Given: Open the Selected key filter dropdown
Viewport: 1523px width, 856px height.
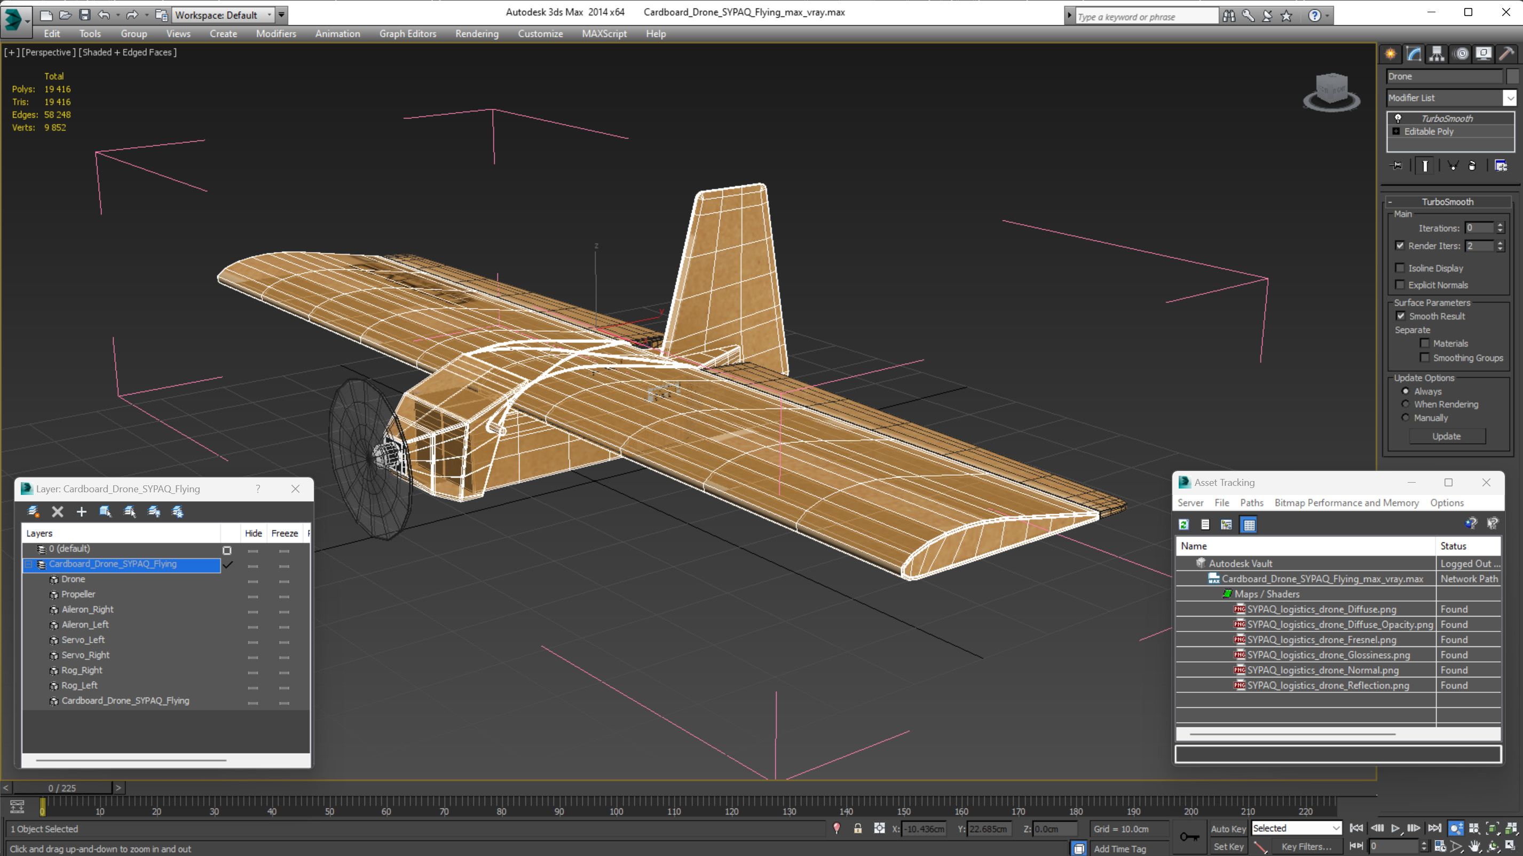Looking at the screenshot, I should [1297, 828].
